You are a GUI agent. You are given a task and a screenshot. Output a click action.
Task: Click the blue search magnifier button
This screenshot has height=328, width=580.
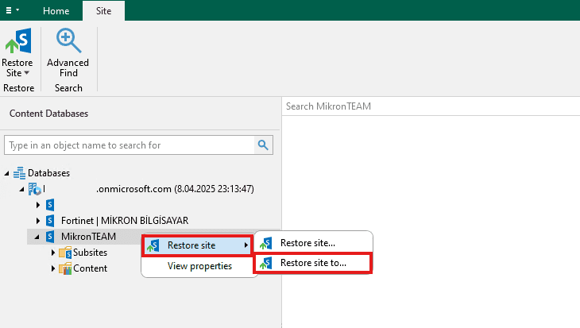(x=263, y=145)
